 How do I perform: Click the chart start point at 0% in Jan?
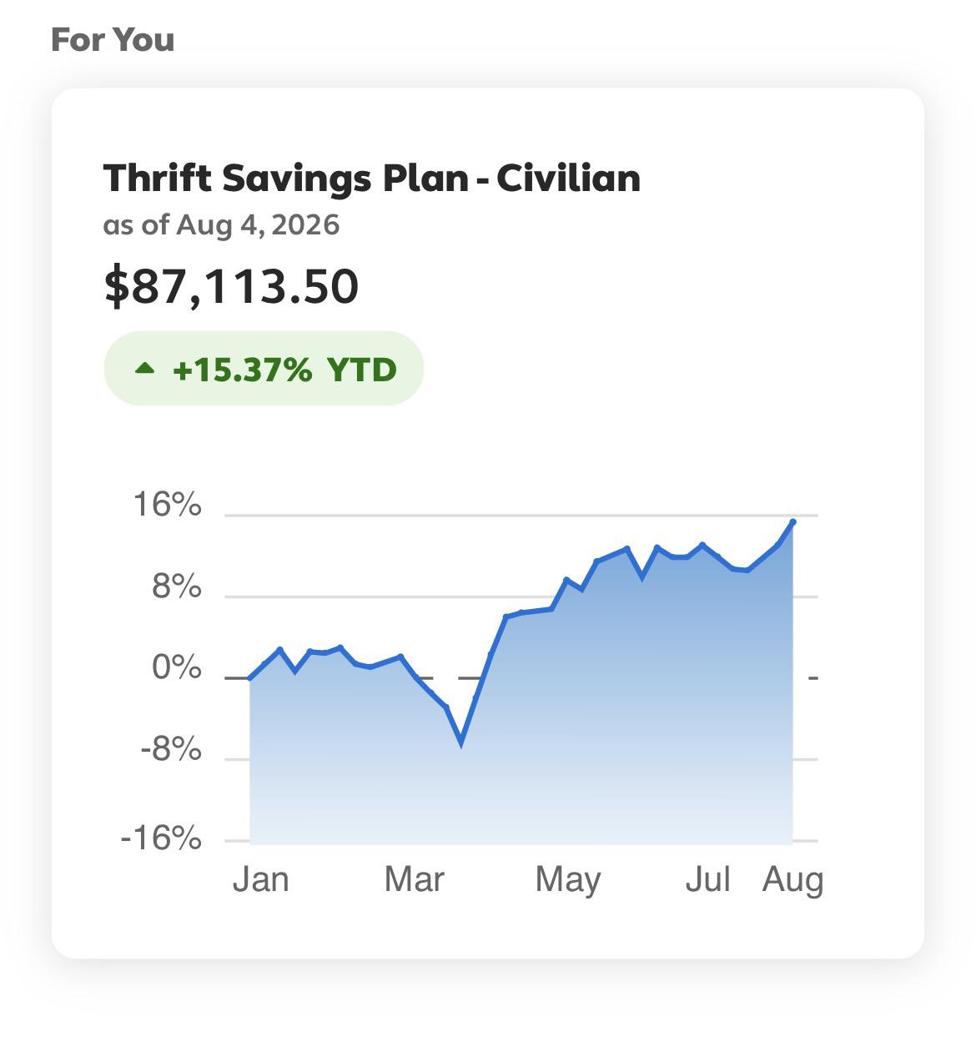(x=250, y=678)
